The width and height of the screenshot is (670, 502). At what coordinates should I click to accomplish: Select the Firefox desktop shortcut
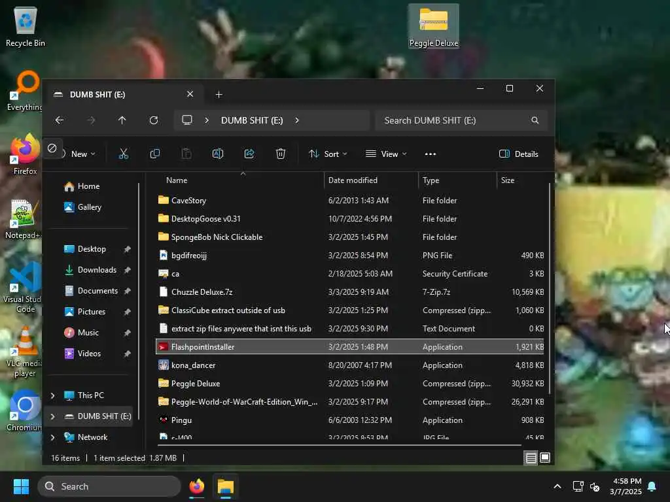[25, 154]
